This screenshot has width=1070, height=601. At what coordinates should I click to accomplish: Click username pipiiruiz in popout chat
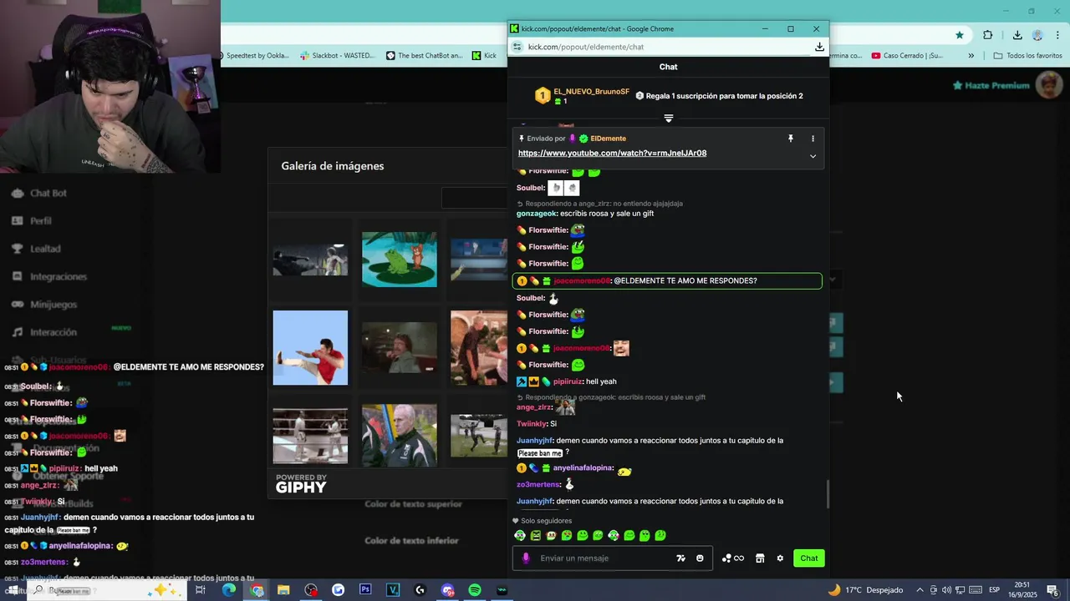tap(568, 381)
